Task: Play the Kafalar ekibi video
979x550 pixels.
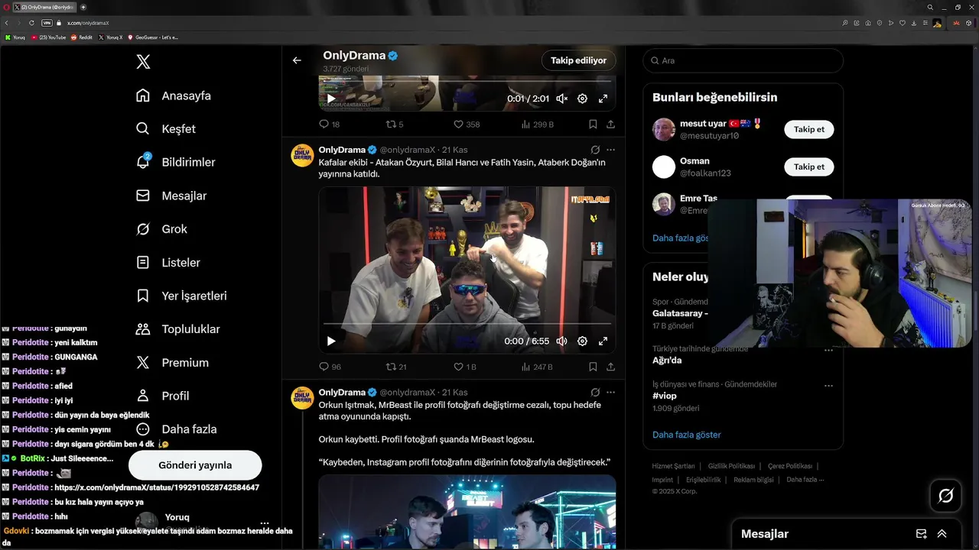Action: coord(331,341)
